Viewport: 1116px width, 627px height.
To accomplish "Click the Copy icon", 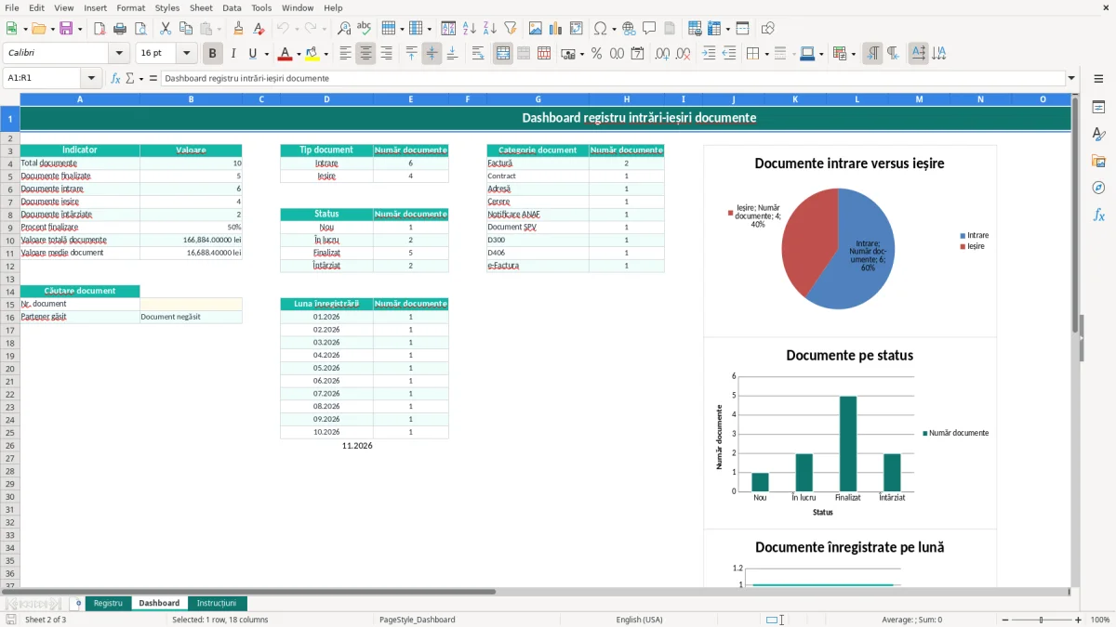I will click(186, 29).
